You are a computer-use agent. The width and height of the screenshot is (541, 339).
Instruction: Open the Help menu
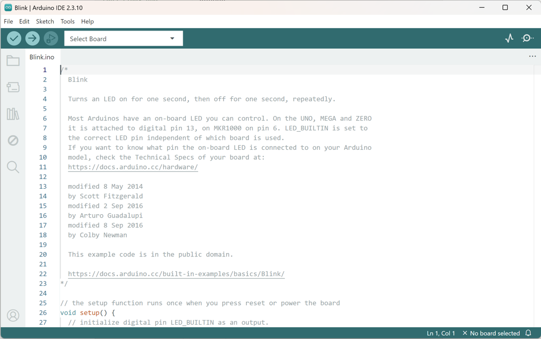point(87,21)
